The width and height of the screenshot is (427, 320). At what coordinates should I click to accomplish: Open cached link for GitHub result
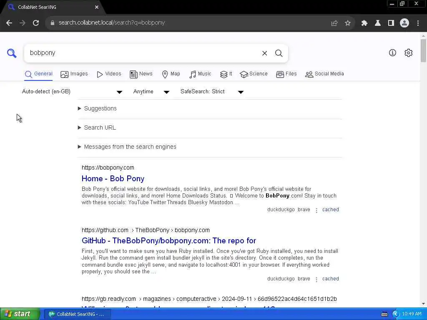331,279
